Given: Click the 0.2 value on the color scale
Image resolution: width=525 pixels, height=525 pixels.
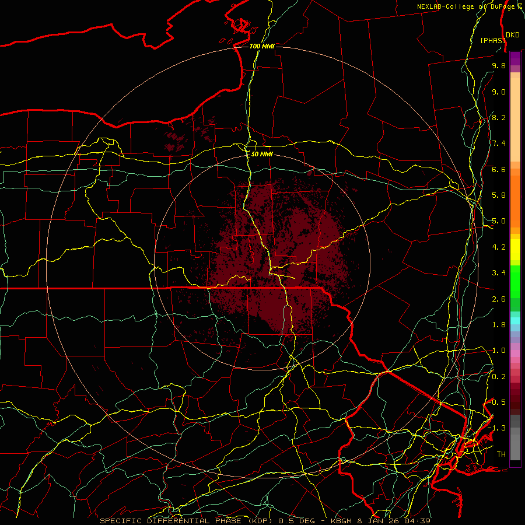Looking at the screenshot, I should [499, 377].
